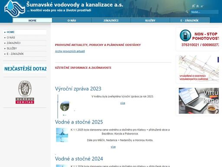Select ZÁKAZNÍCI in left sidebar menu
The width and height of the screenshot is (222, 167).
click(25, 43)
